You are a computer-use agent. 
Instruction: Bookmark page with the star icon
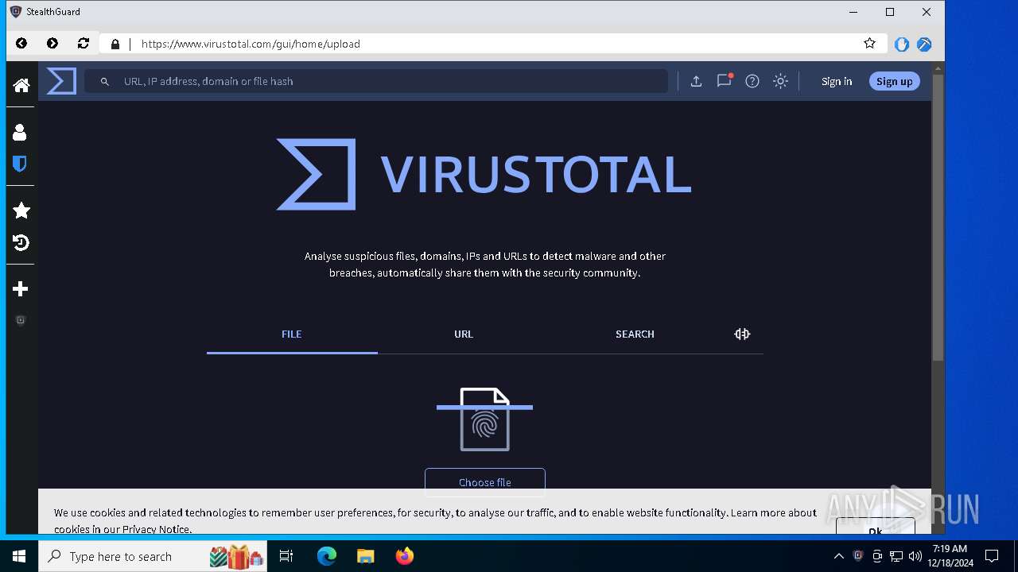(x=870, y=44)
